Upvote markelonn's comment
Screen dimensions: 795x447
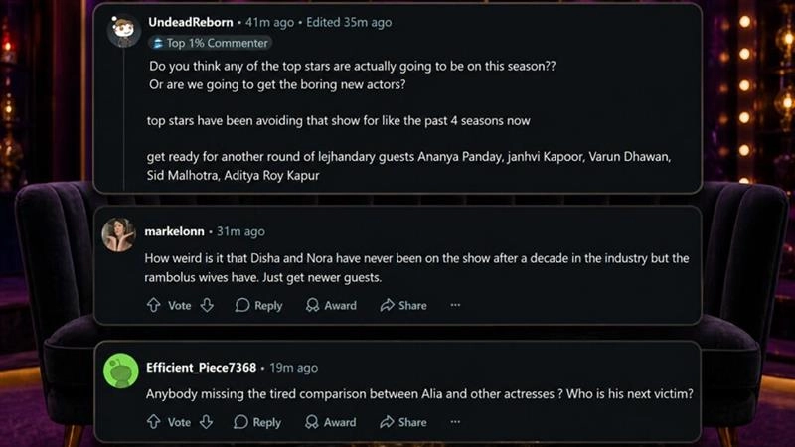pos(153,306)
